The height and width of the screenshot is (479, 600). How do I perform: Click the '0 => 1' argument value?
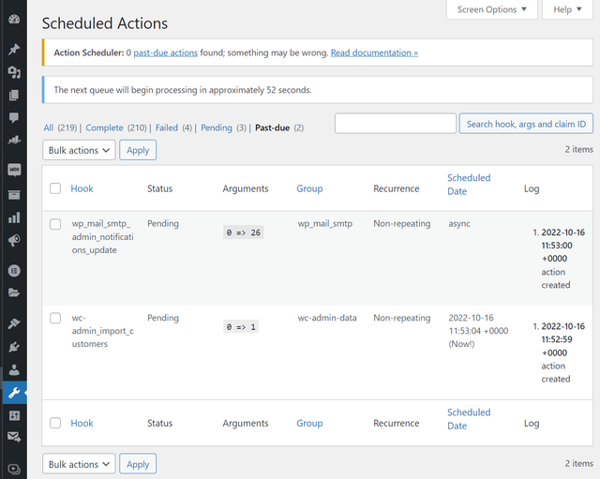[x=241, y=327]
